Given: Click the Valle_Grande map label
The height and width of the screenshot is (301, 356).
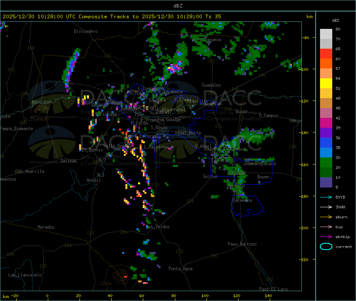Looking at the screenshot, I should pyautogui.click(x=117, y=146).
